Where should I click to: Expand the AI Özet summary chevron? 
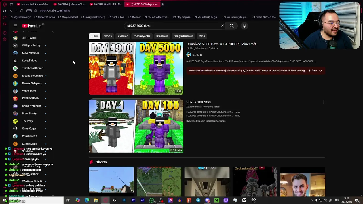[x=321, y=71]
